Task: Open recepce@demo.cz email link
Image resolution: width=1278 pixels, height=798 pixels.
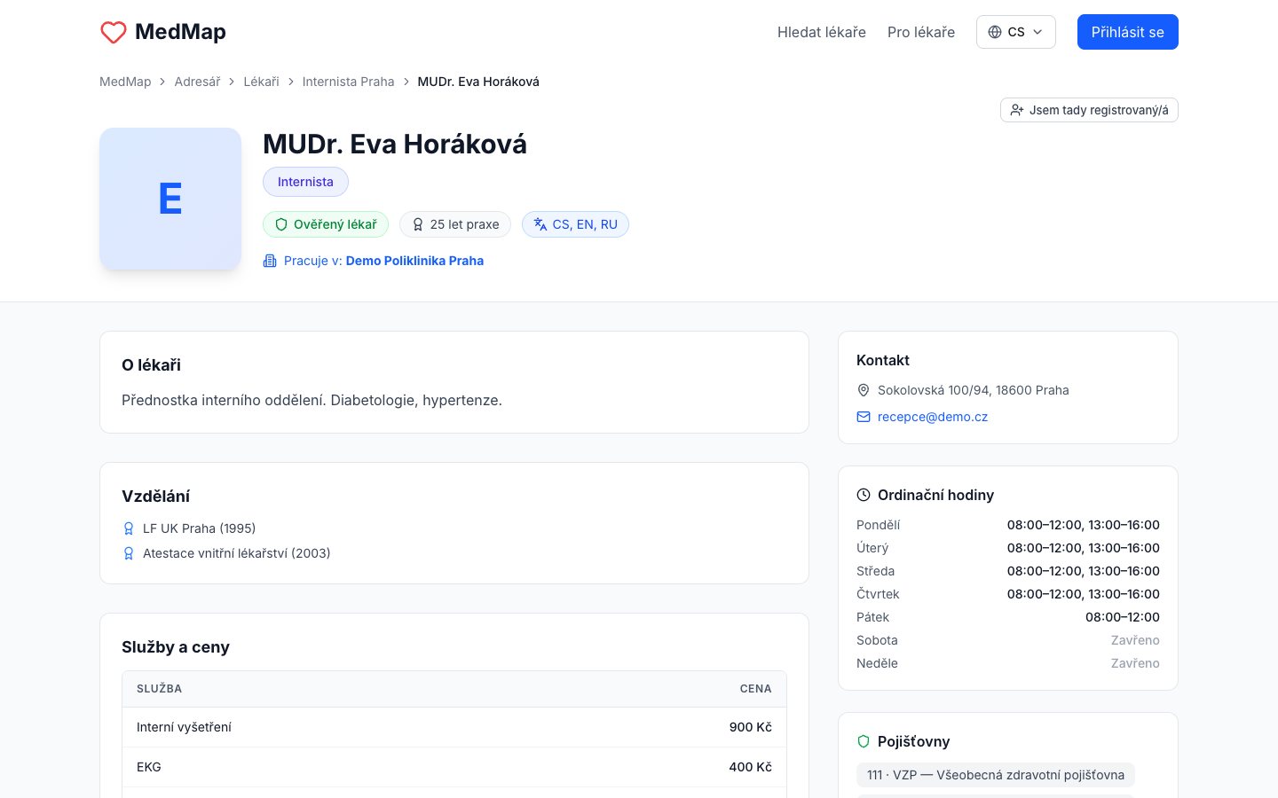Action: click(x=933, y=417)
